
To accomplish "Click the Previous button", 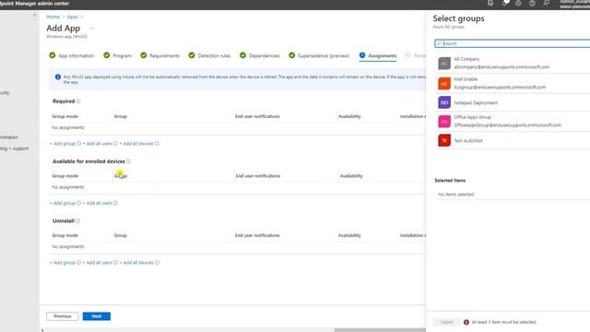I will tap(63, 316).
